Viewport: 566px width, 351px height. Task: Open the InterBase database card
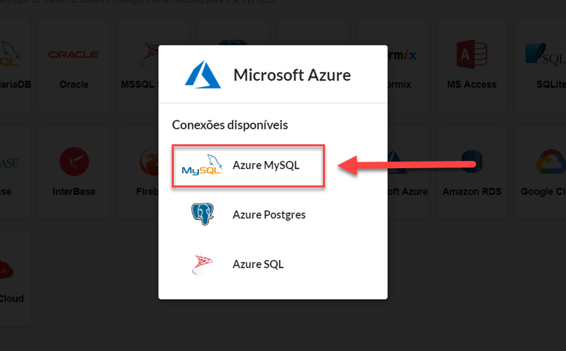[74, 172]
